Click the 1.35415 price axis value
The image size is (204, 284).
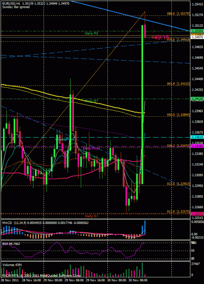pos(198,4)
